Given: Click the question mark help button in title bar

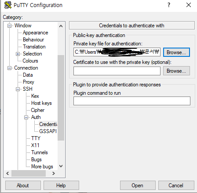Looking at the screenshot, I should coord(169,5).
